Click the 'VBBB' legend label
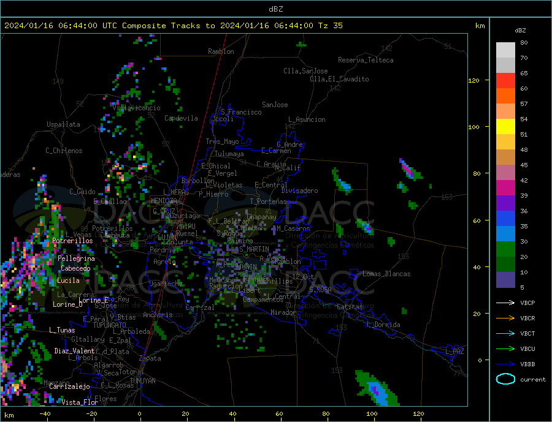 click(527, 364)
